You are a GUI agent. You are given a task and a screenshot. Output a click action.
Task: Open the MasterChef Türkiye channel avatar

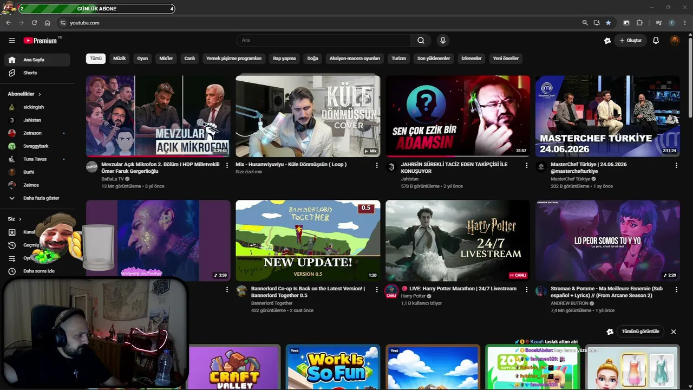click(x=541, y=167)
